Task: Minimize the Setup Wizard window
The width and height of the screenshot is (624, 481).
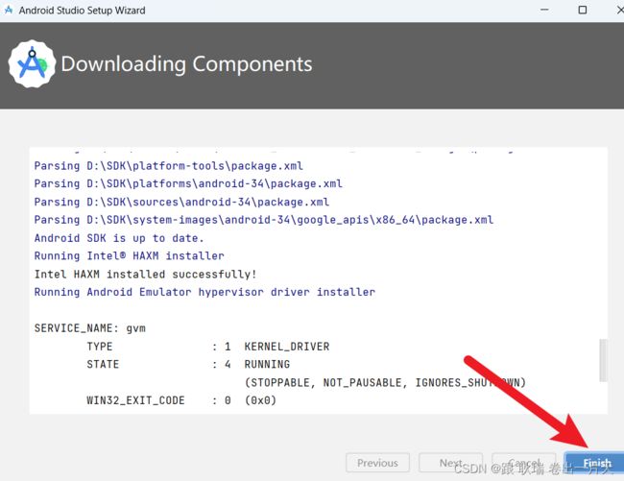Action: click(544, 10)
